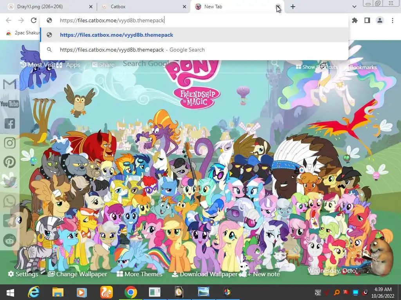The image size is (401, 300).
Task: Open Facebook from the sidebar shortcut
Action: tap(10, 123)
